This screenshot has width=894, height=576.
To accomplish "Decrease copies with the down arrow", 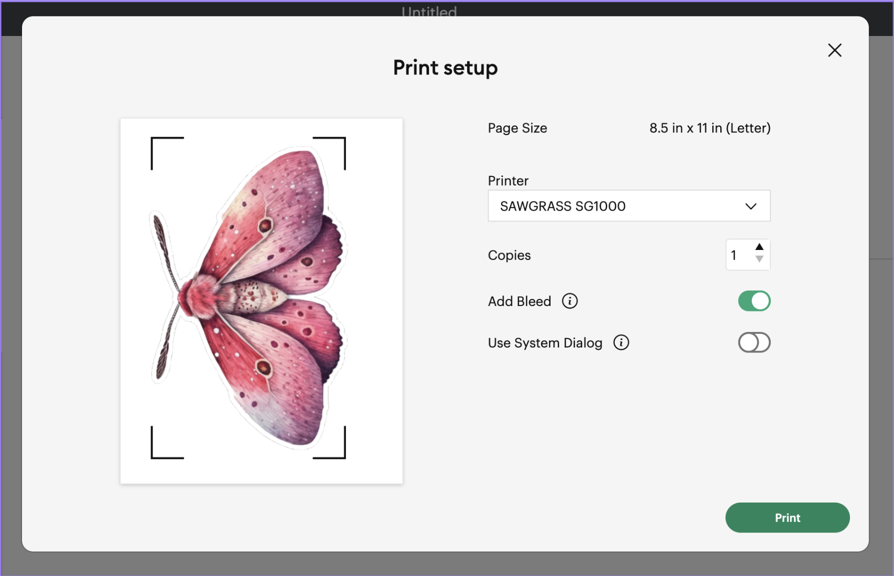I will click(759, 259).
